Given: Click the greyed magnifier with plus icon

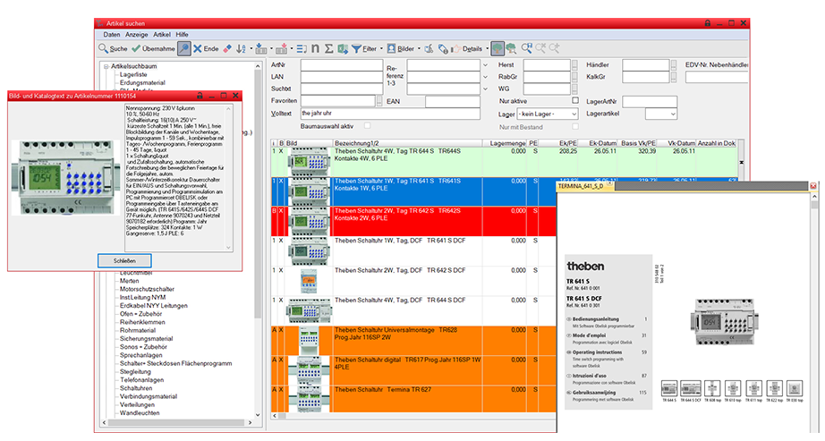Looking at the screenshot, I should click(554, 48).
